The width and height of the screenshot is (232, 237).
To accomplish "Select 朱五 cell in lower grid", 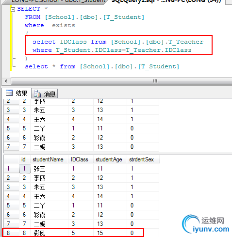I will [50, 187].
